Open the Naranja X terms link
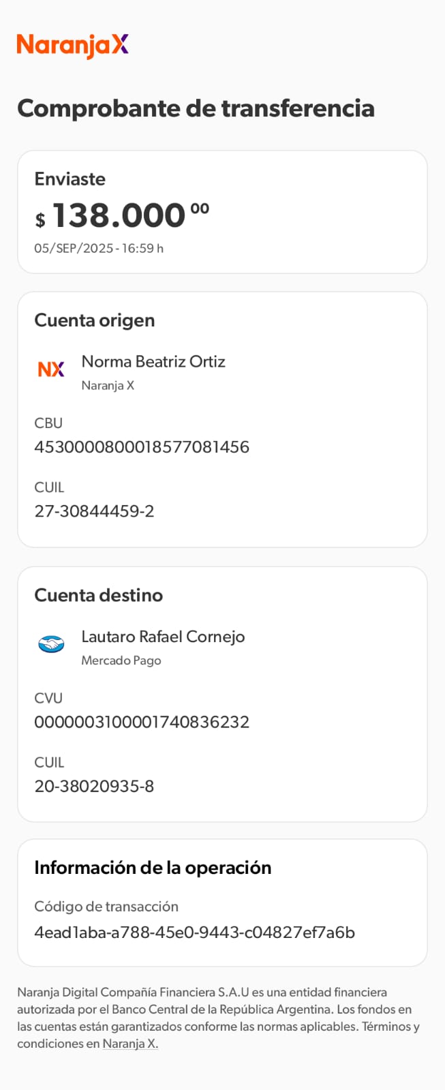The height and width of the screenshot is (1090, 445). point(130,1043)
